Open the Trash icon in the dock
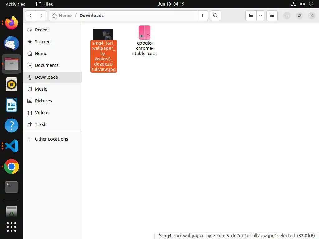This screenshot has width=319, height=239. point(12,211)
